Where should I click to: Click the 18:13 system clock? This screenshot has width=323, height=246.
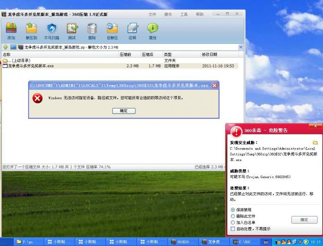click(x=315, y=242)
